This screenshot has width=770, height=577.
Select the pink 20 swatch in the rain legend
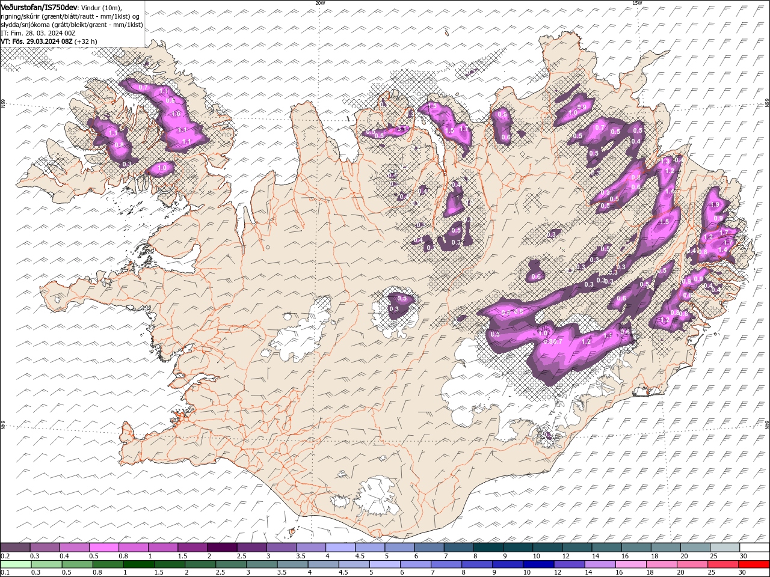692,564
